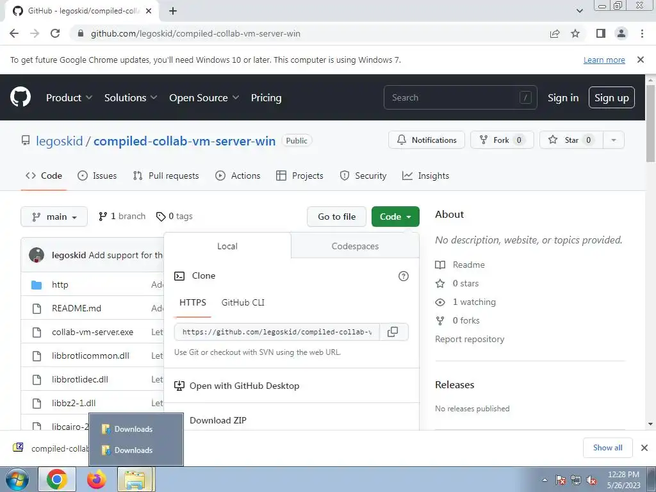Select GitHub CLI clone option
Screen dimensions: 656x492
click(243, 302)
